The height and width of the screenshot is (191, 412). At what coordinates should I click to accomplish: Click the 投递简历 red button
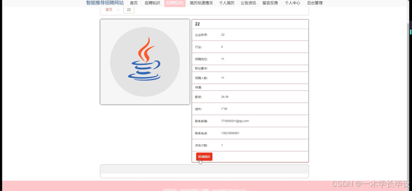click(x=204, y=157)
